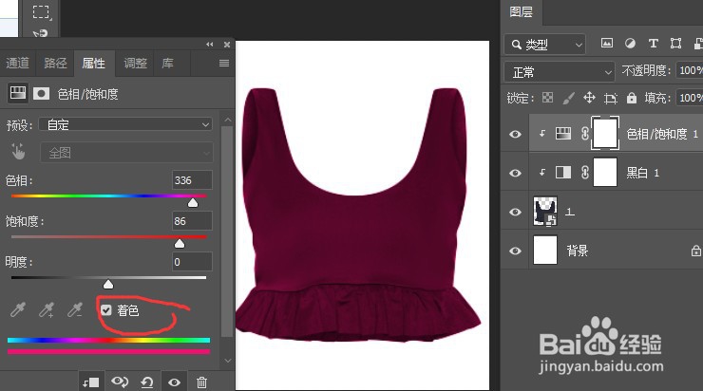The image size is (703, 391).
Task: Filter layers by adjustment layers
Action: 630,43
